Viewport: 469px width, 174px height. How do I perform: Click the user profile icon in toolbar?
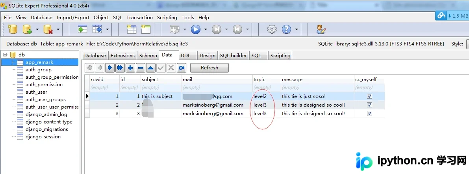(x=321, y=29)
